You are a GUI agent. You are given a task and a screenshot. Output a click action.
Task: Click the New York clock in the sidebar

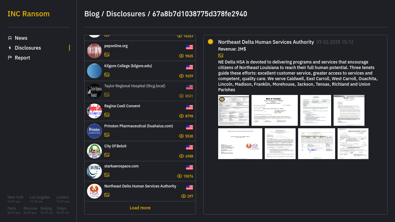(15, 199)
